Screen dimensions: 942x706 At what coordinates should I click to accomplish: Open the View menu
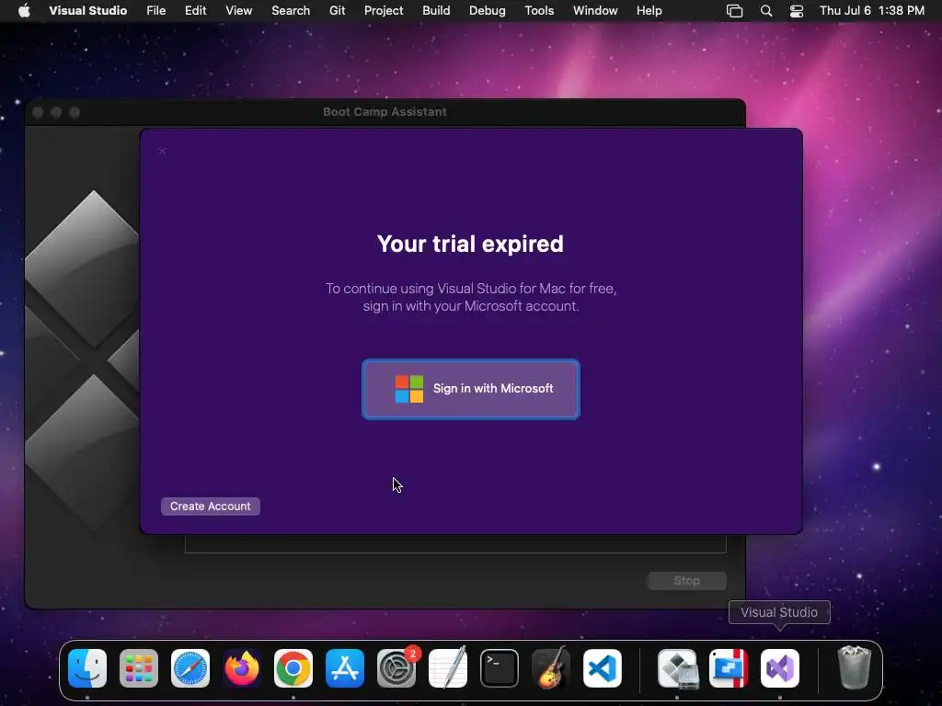tap(238, 10)
